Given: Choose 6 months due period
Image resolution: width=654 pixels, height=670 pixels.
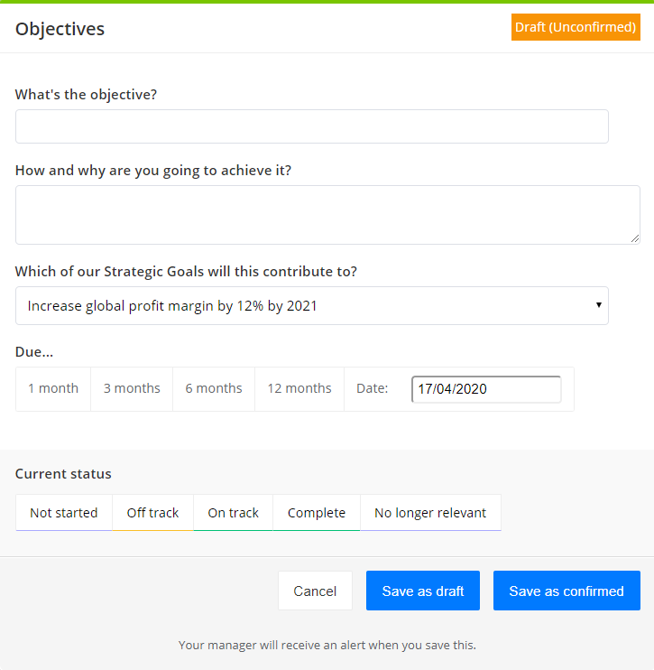Looking at the screenshot, I should click(x=214, y=388).
